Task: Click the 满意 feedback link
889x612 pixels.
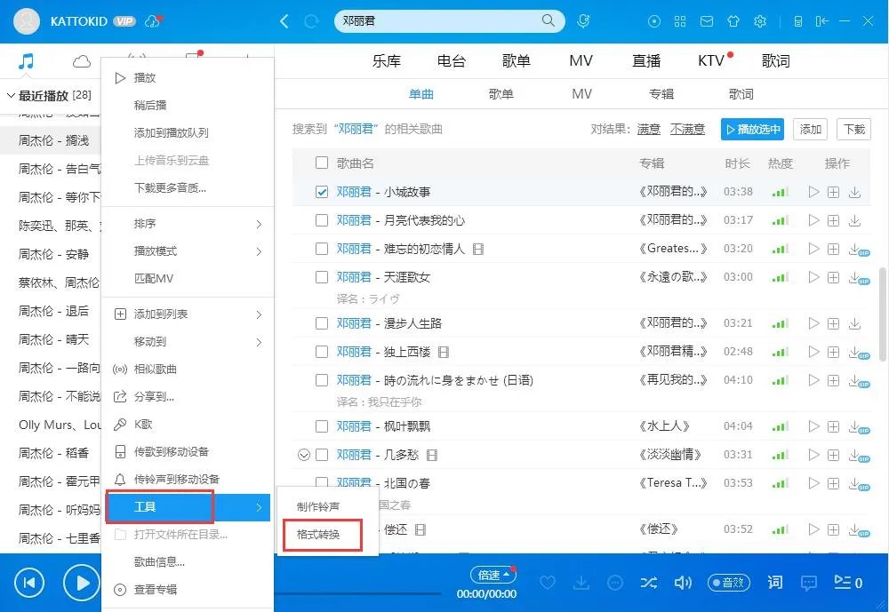Action: [x=648, y=129]
